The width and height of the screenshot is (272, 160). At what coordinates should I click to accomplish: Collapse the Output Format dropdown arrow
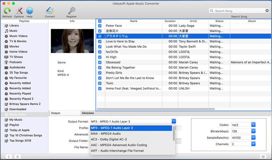[x=174, y=121]
